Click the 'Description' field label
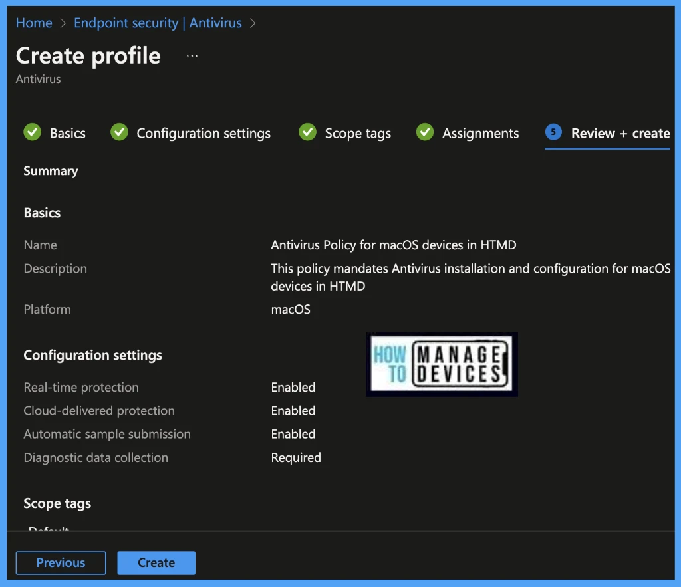 point(55,269)
